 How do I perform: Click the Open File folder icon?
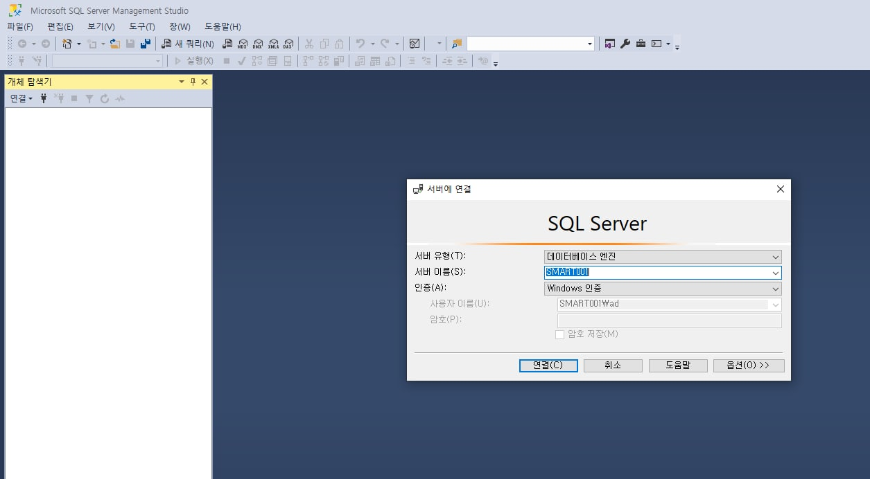(115, 44)
